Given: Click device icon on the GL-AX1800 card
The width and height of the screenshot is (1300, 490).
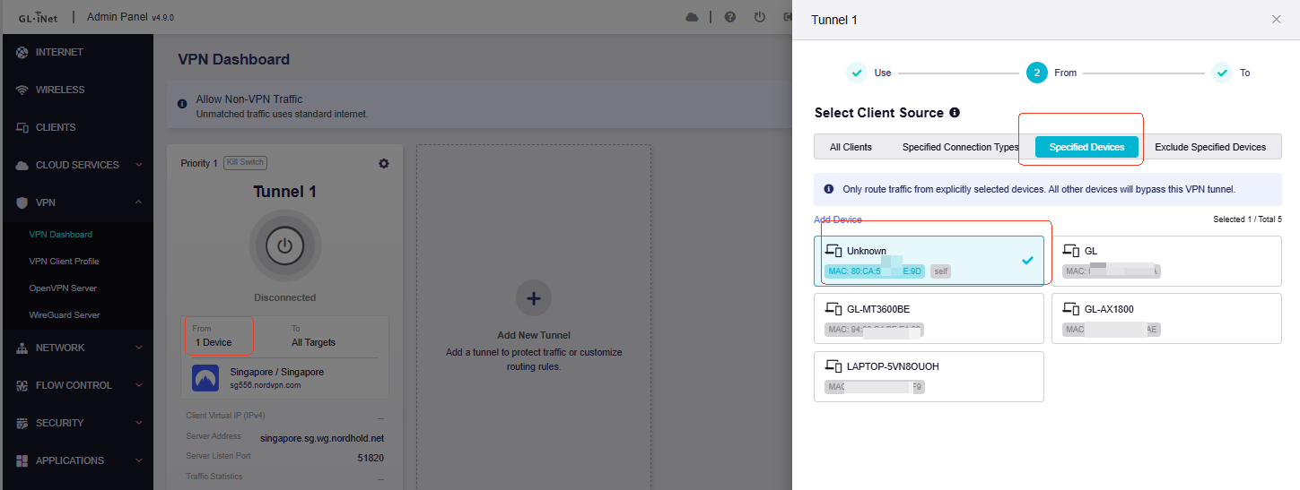Looking at the screenshot, I should (x=1071, y=309).
